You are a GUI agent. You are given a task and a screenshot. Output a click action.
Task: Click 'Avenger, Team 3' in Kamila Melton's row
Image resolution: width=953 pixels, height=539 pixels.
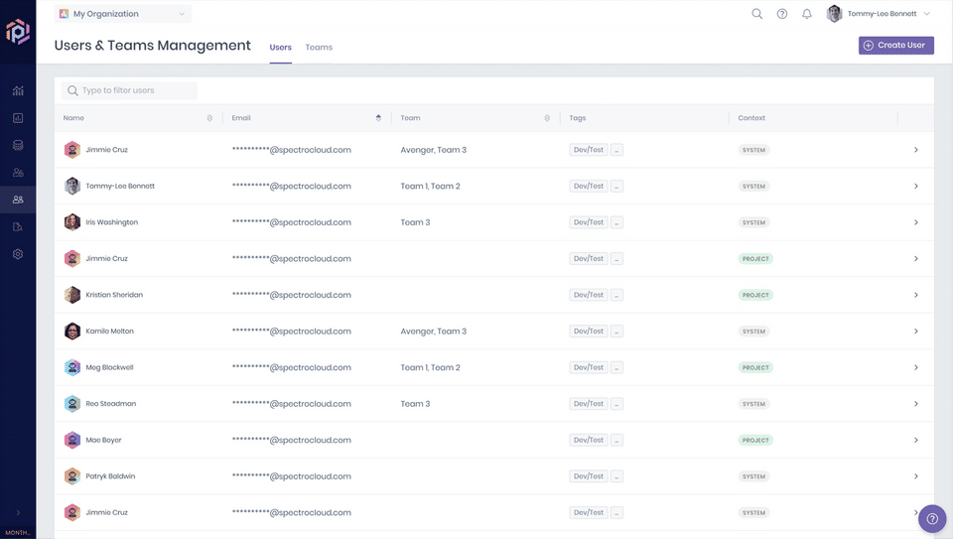click(434, 332)
